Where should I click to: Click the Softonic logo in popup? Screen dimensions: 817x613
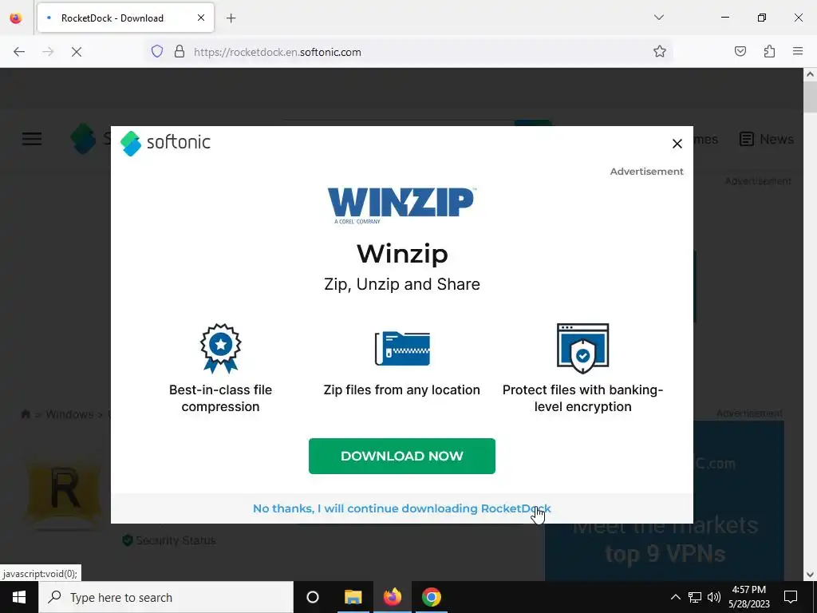click(165, 143)
